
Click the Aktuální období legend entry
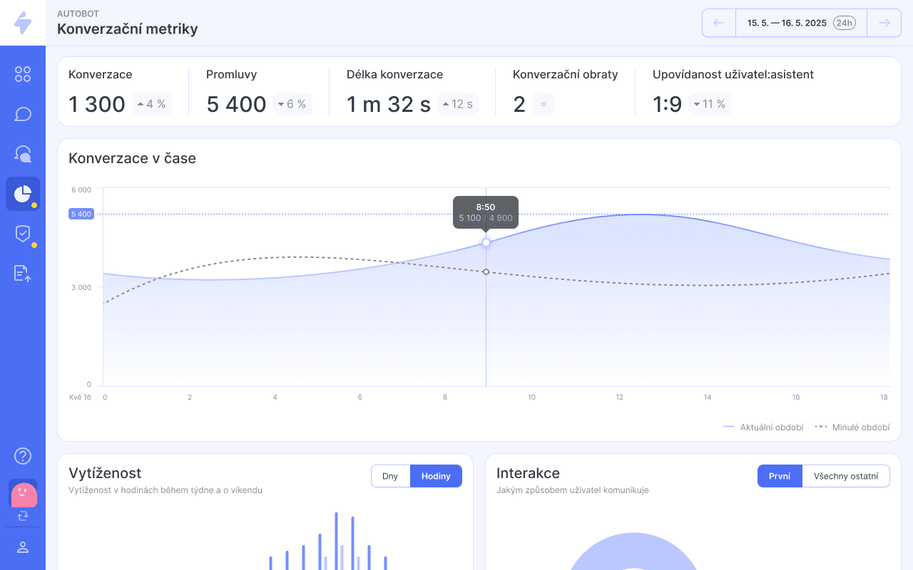[763, 427]
